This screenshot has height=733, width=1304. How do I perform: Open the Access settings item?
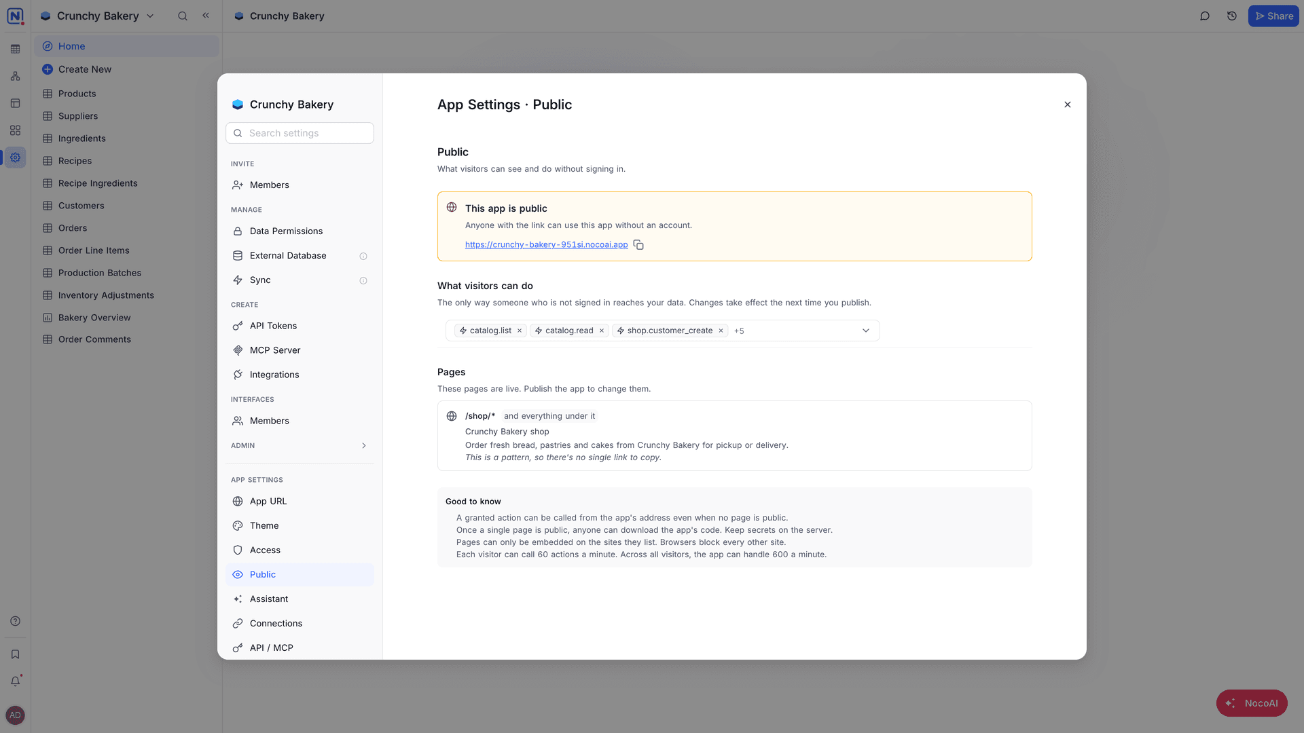300,550
